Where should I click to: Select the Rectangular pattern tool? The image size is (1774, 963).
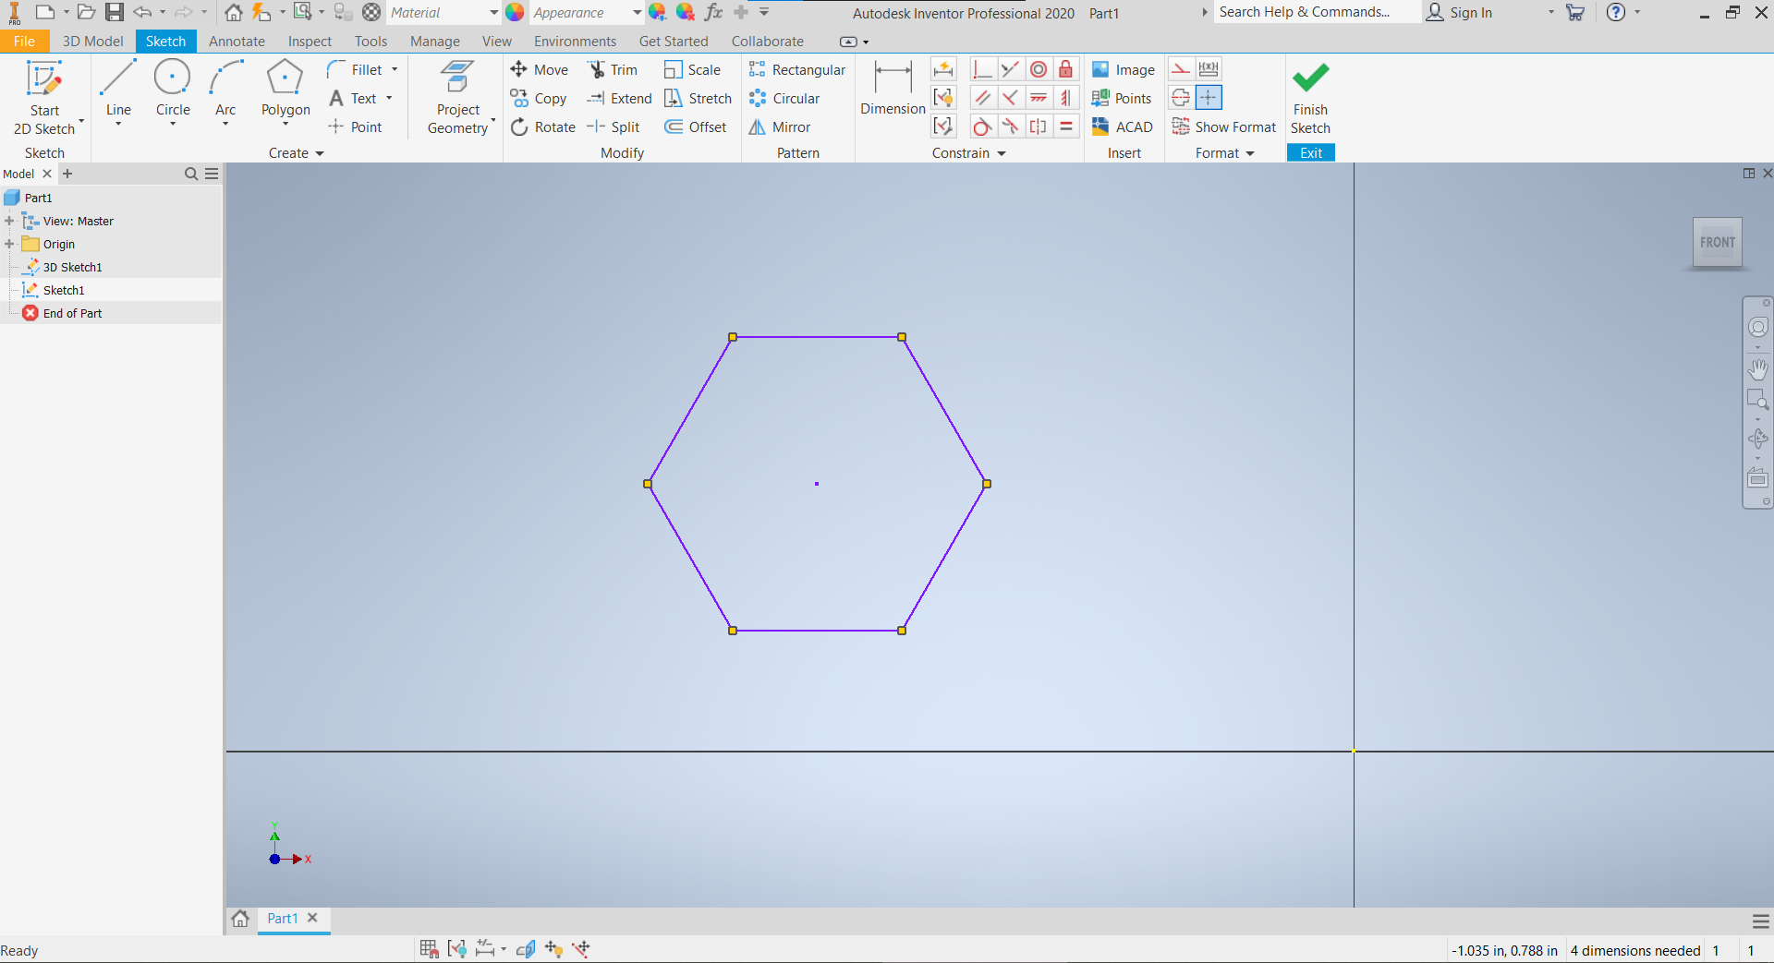tap(796, 69)
